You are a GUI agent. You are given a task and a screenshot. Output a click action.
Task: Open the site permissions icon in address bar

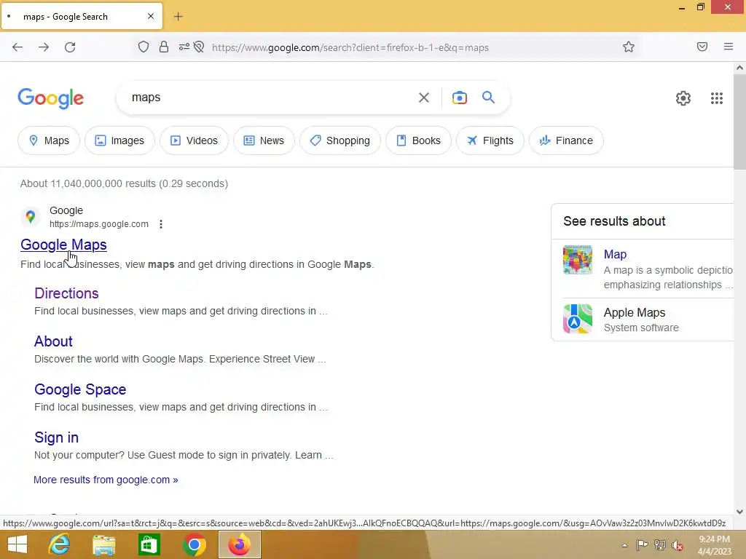pos(184,47)
